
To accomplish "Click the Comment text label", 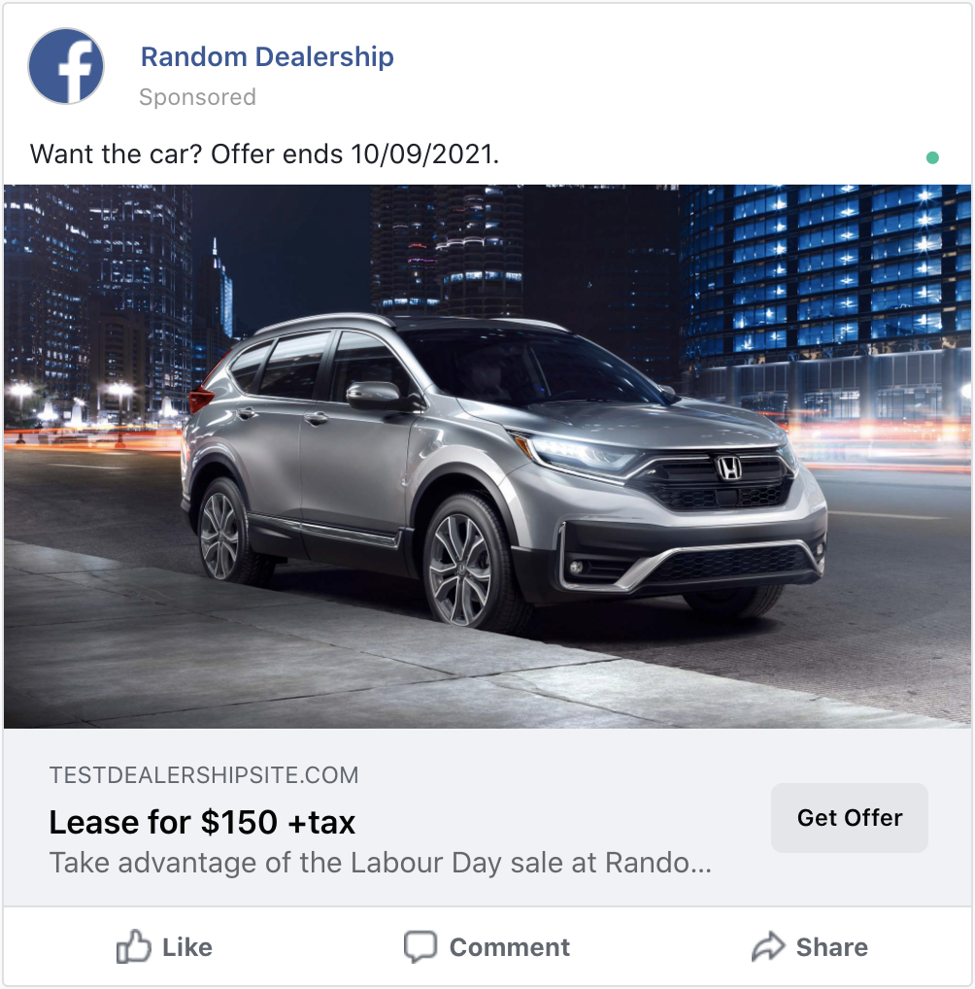I will tap(510, 947).
